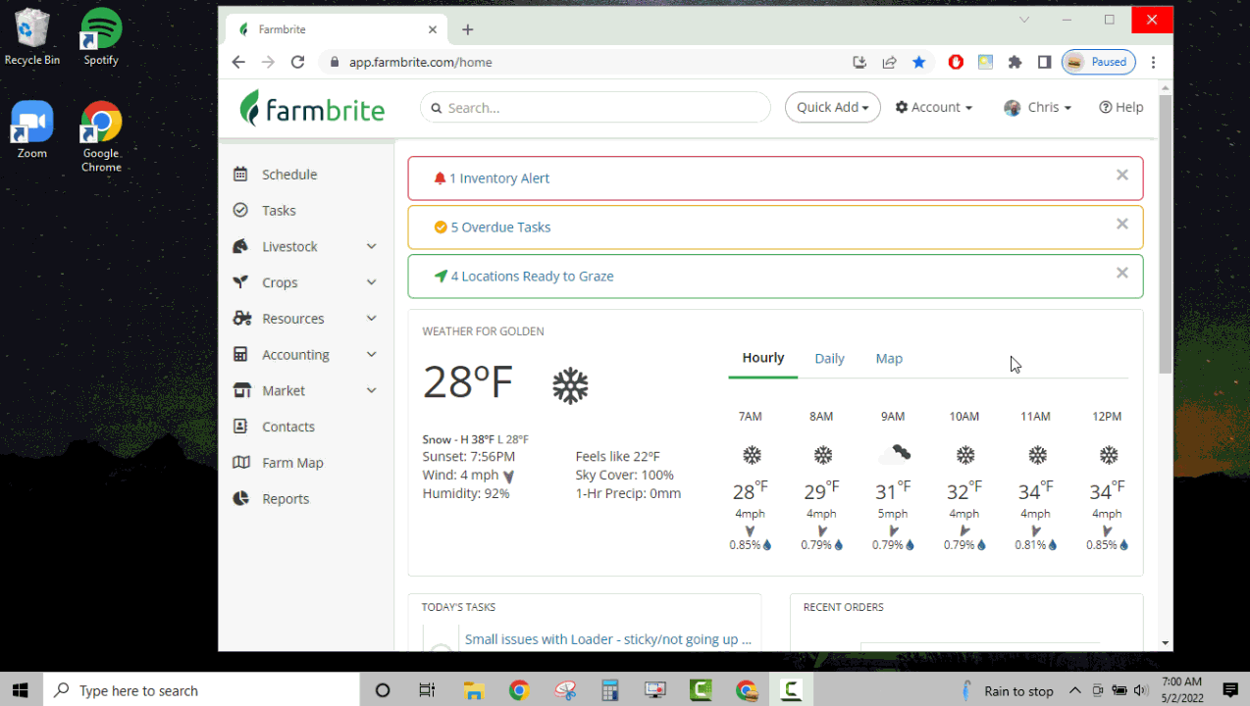Open a new browser tab

click(468, 29)
